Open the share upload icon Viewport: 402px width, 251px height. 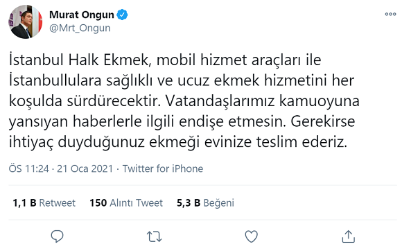349,236
